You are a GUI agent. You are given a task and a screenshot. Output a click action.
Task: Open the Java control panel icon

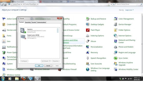tap(4, 41)
